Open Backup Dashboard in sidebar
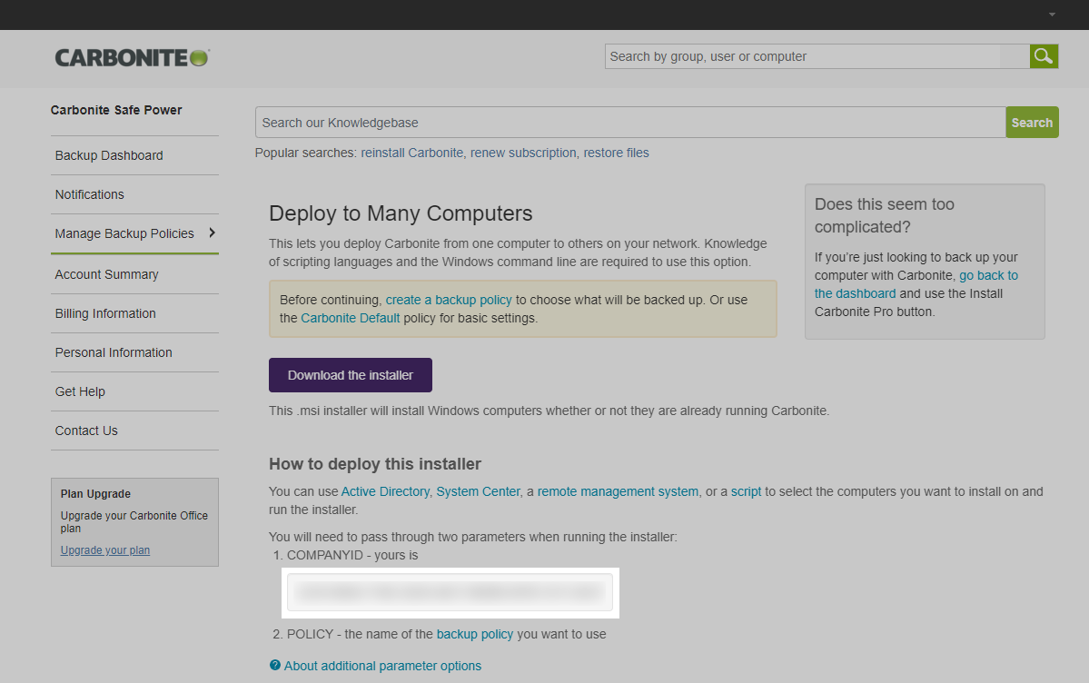1089x683 pixels. click(x=109, y=155)
